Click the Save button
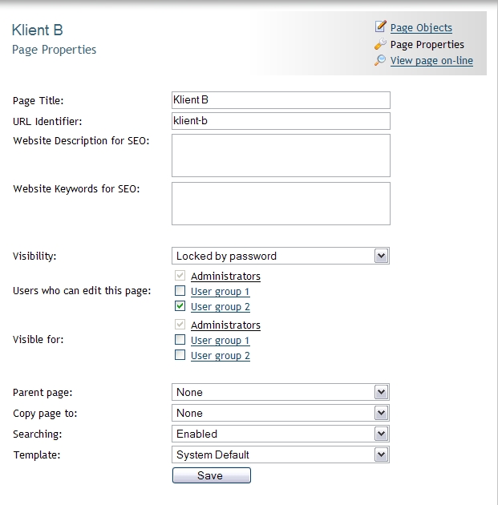 click(212, 475)
